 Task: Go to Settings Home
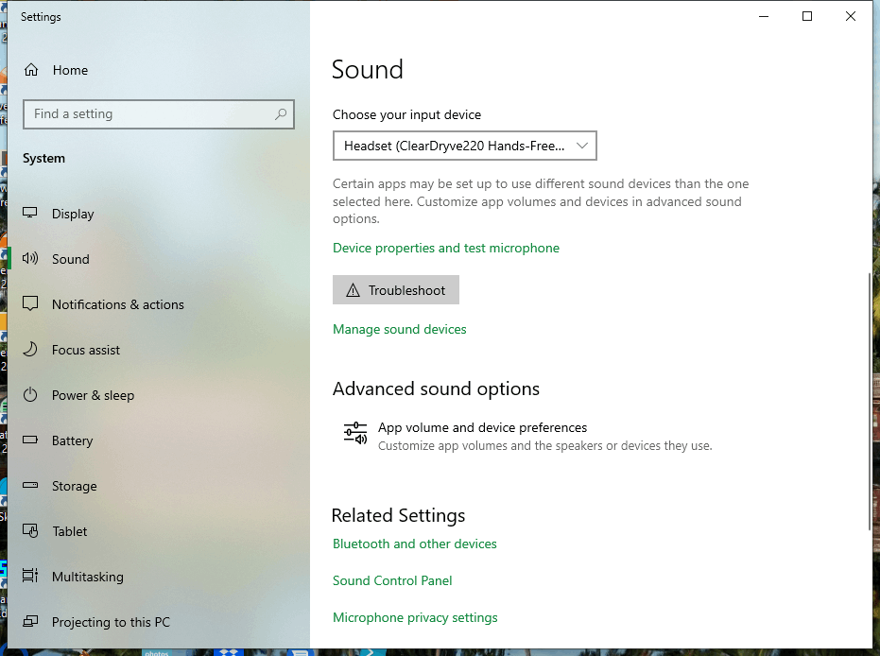159,70
